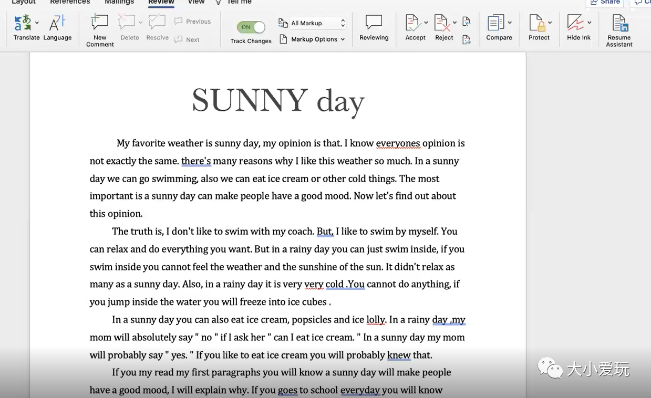Screen dimensions: 651x398
Task: Expand the Accept dropdown arrow
Action: point(426,23)
